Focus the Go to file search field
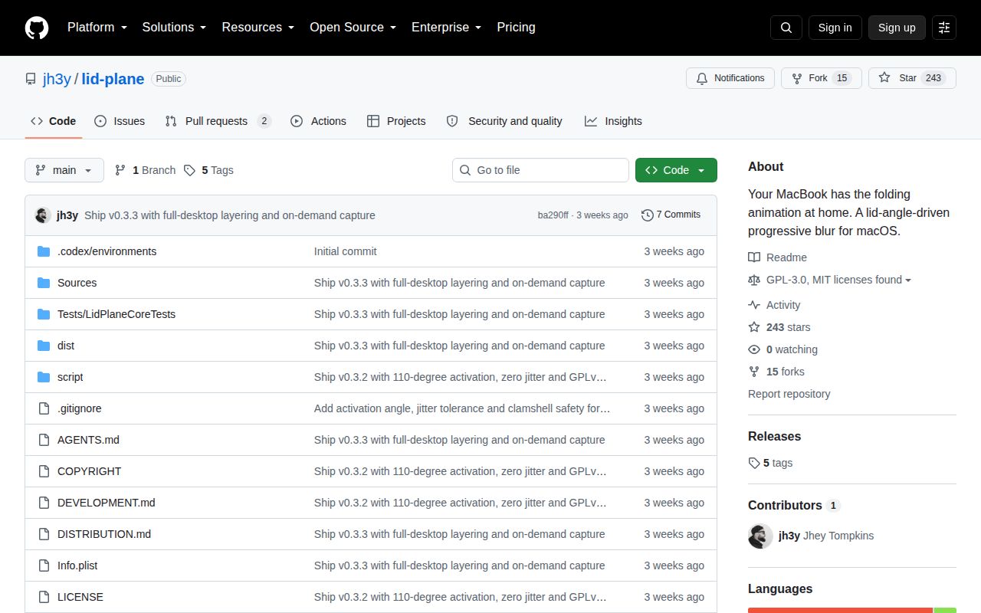Image resolution: width=981 pixels, height=613 pixels. tap(540, 170)
